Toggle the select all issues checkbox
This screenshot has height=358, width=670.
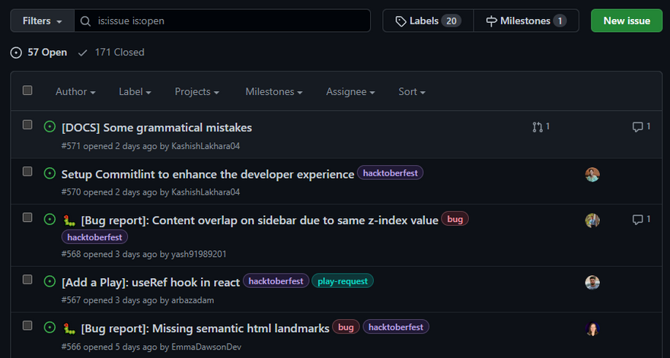[x=27, y=90]
